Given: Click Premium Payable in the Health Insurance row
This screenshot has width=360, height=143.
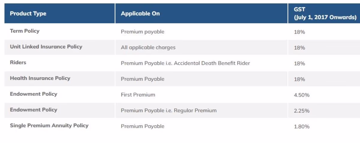Looking at the screenshot, I should tap(142, 79).
